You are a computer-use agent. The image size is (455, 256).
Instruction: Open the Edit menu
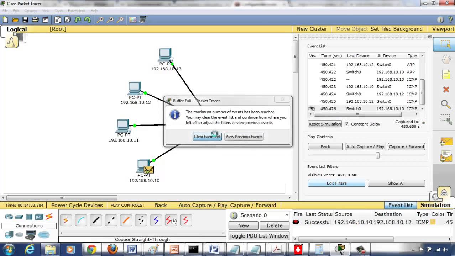coord(16,11)
